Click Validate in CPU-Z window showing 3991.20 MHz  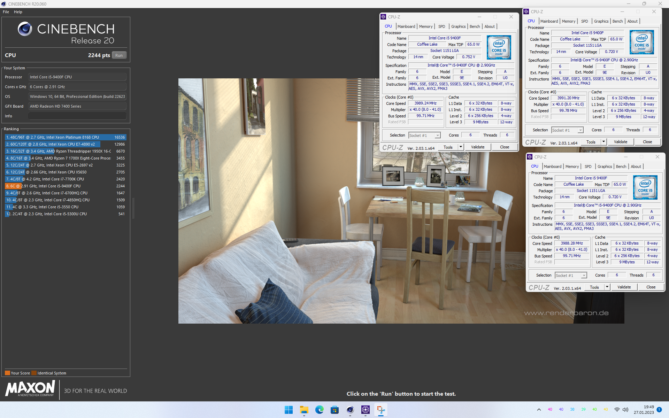[621, 142]
